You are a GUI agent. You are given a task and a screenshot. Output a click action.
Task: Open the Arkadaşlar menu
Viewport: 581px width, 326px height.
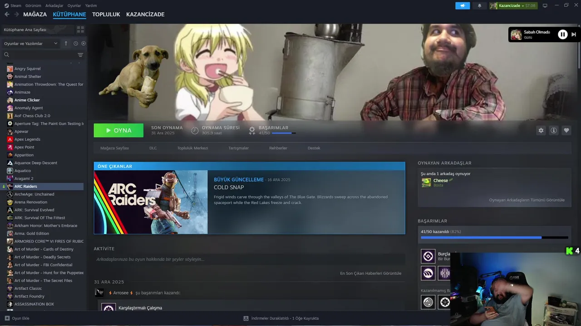[54, 5]
